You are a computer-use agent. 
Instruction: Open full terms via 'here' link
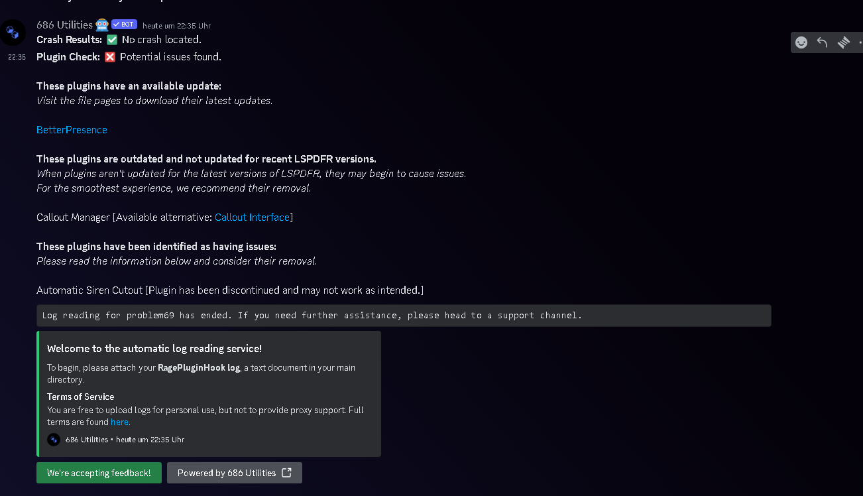[119, 422]
